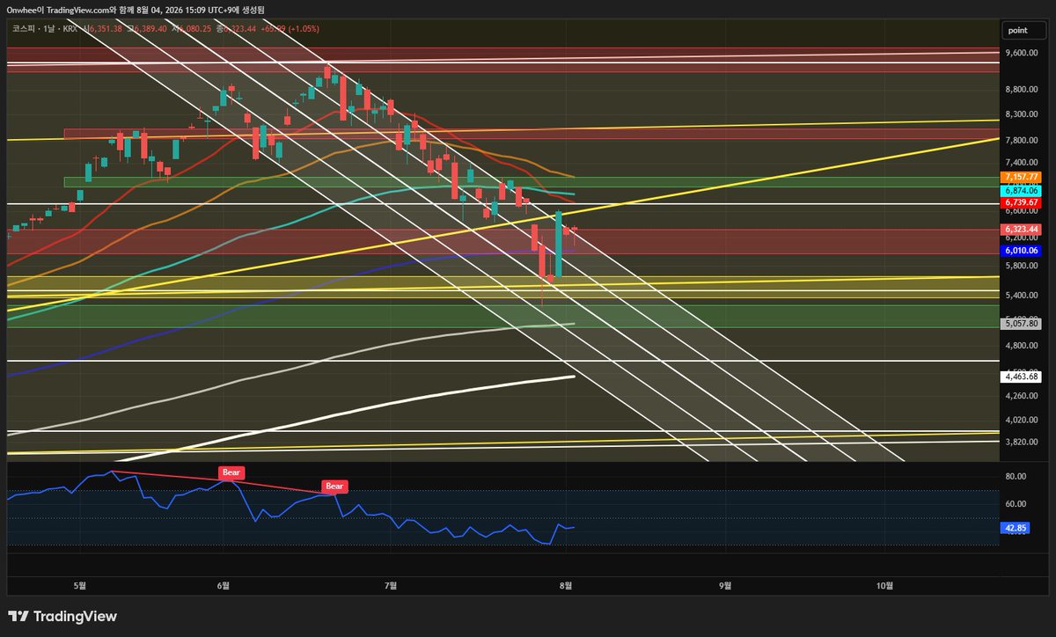Click the 9월 time axis label
Screen dimensions: 1056x637
(725, 584)
